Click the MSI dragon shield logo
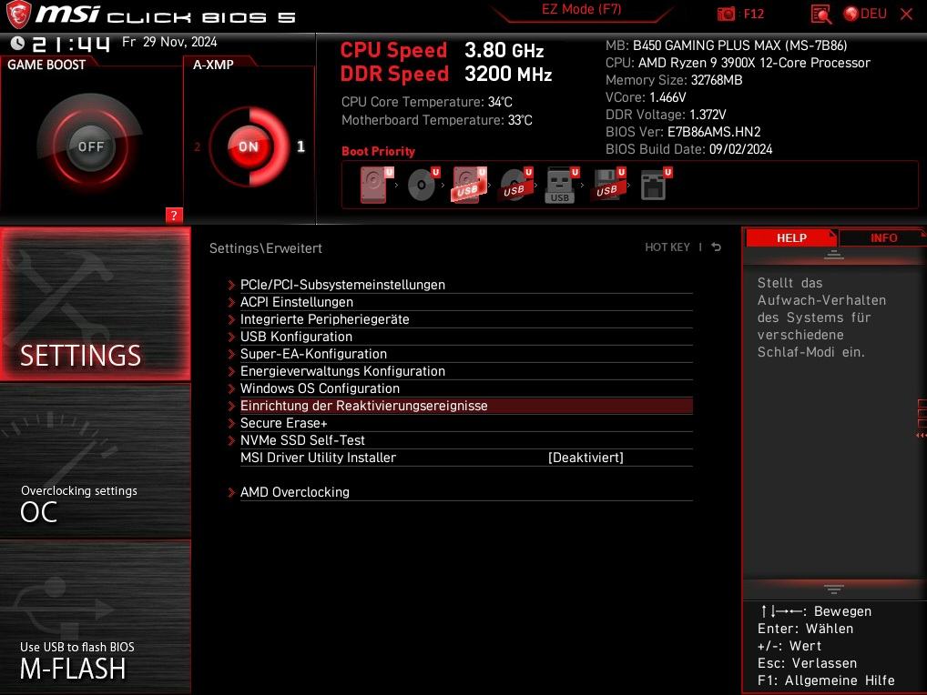 click(17, 15)
